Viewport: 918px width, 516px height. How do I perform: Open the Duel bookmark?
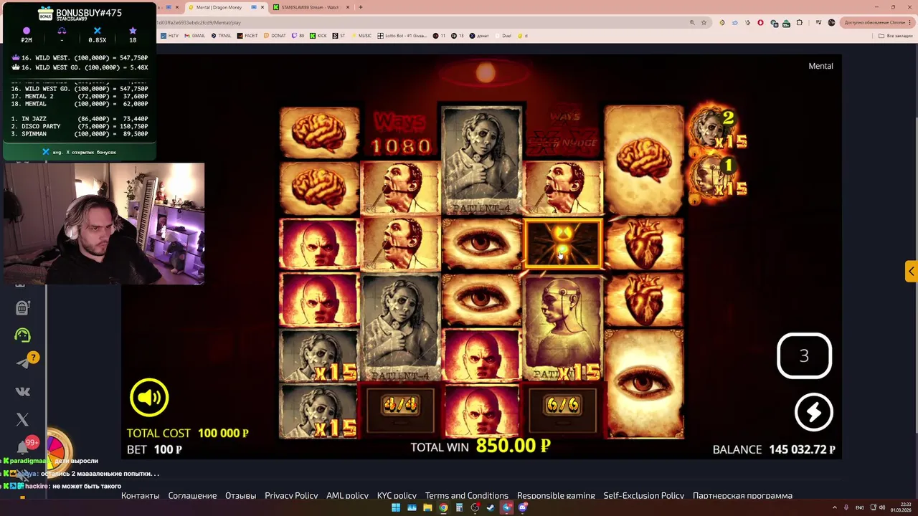coord(503,35)
